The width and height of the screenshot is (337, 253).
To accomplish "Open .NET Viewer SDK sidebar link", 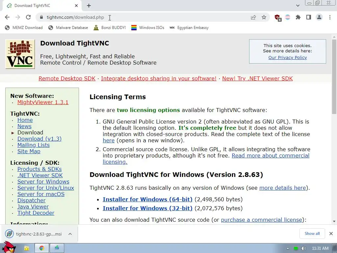I will [x=40, y=175].
